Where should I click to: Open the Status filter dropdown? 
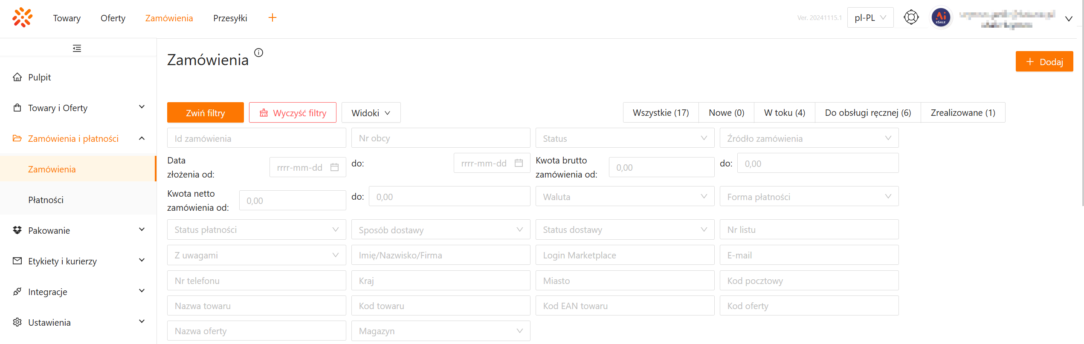pos(625,138)
